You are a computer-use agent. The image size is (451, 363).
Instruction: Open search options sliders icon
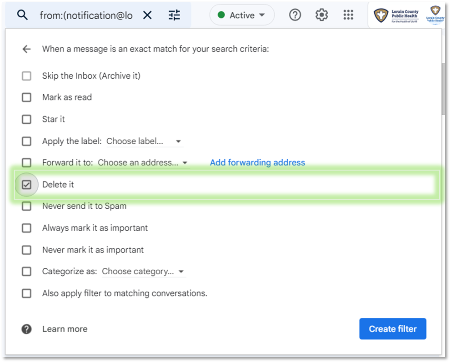[x=174, y=15]
